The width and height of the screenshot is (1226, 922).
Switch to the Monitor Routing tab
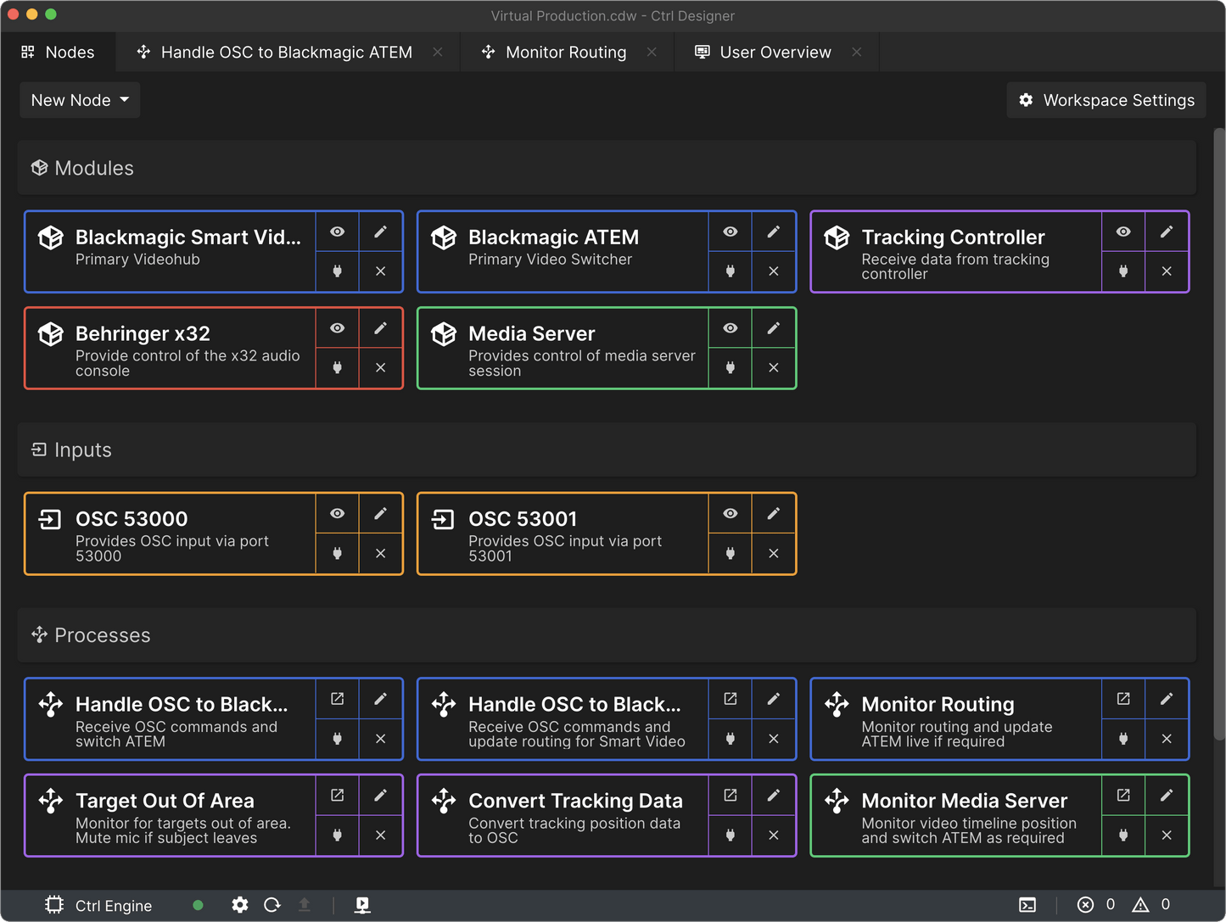[x=565, y=53]
